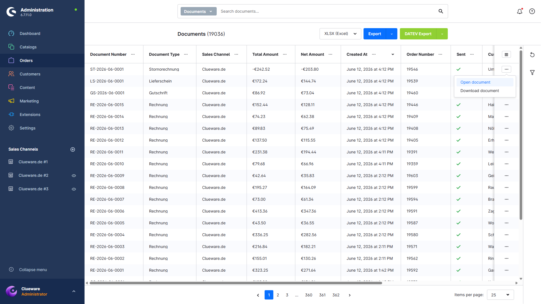Open row actions for RE-2026-06-0015

pyautogui.click(x=507, y=105)
